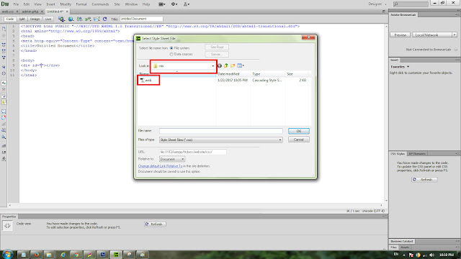Screen dimensions: 461x259
Task: Open the Business Catalyst panel
Action: (x=402, y=242)
